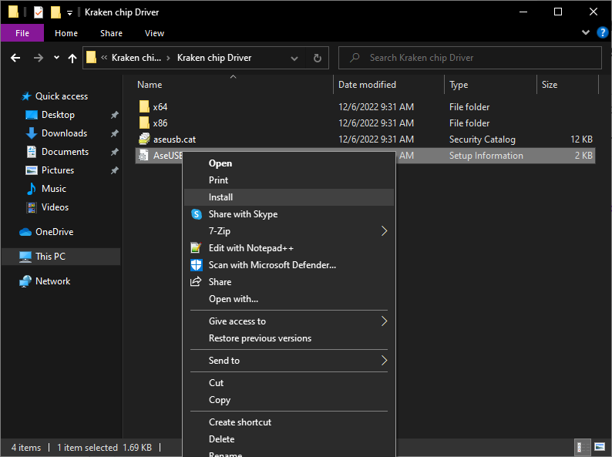
Task: Open the purple File menu
Action: 22,33
